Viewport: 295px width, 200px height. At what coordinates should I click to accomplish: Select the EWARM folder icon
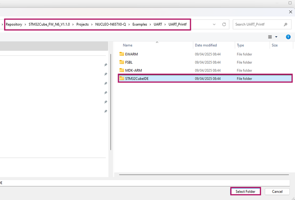pyautogui.click(x=122, y=54)
